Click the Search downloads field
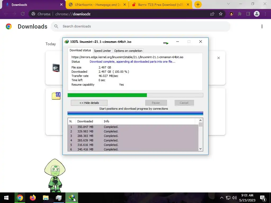 click(x=141, y=26)
